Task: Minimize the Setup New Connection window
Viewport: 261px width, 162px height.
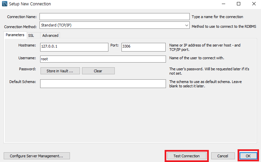Action: [224, 4]
